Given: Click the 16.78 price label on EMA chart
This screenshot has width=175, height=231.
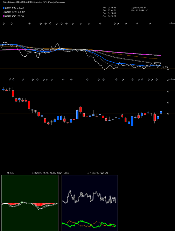Looking at the screenshot, I should click(164, 68).
